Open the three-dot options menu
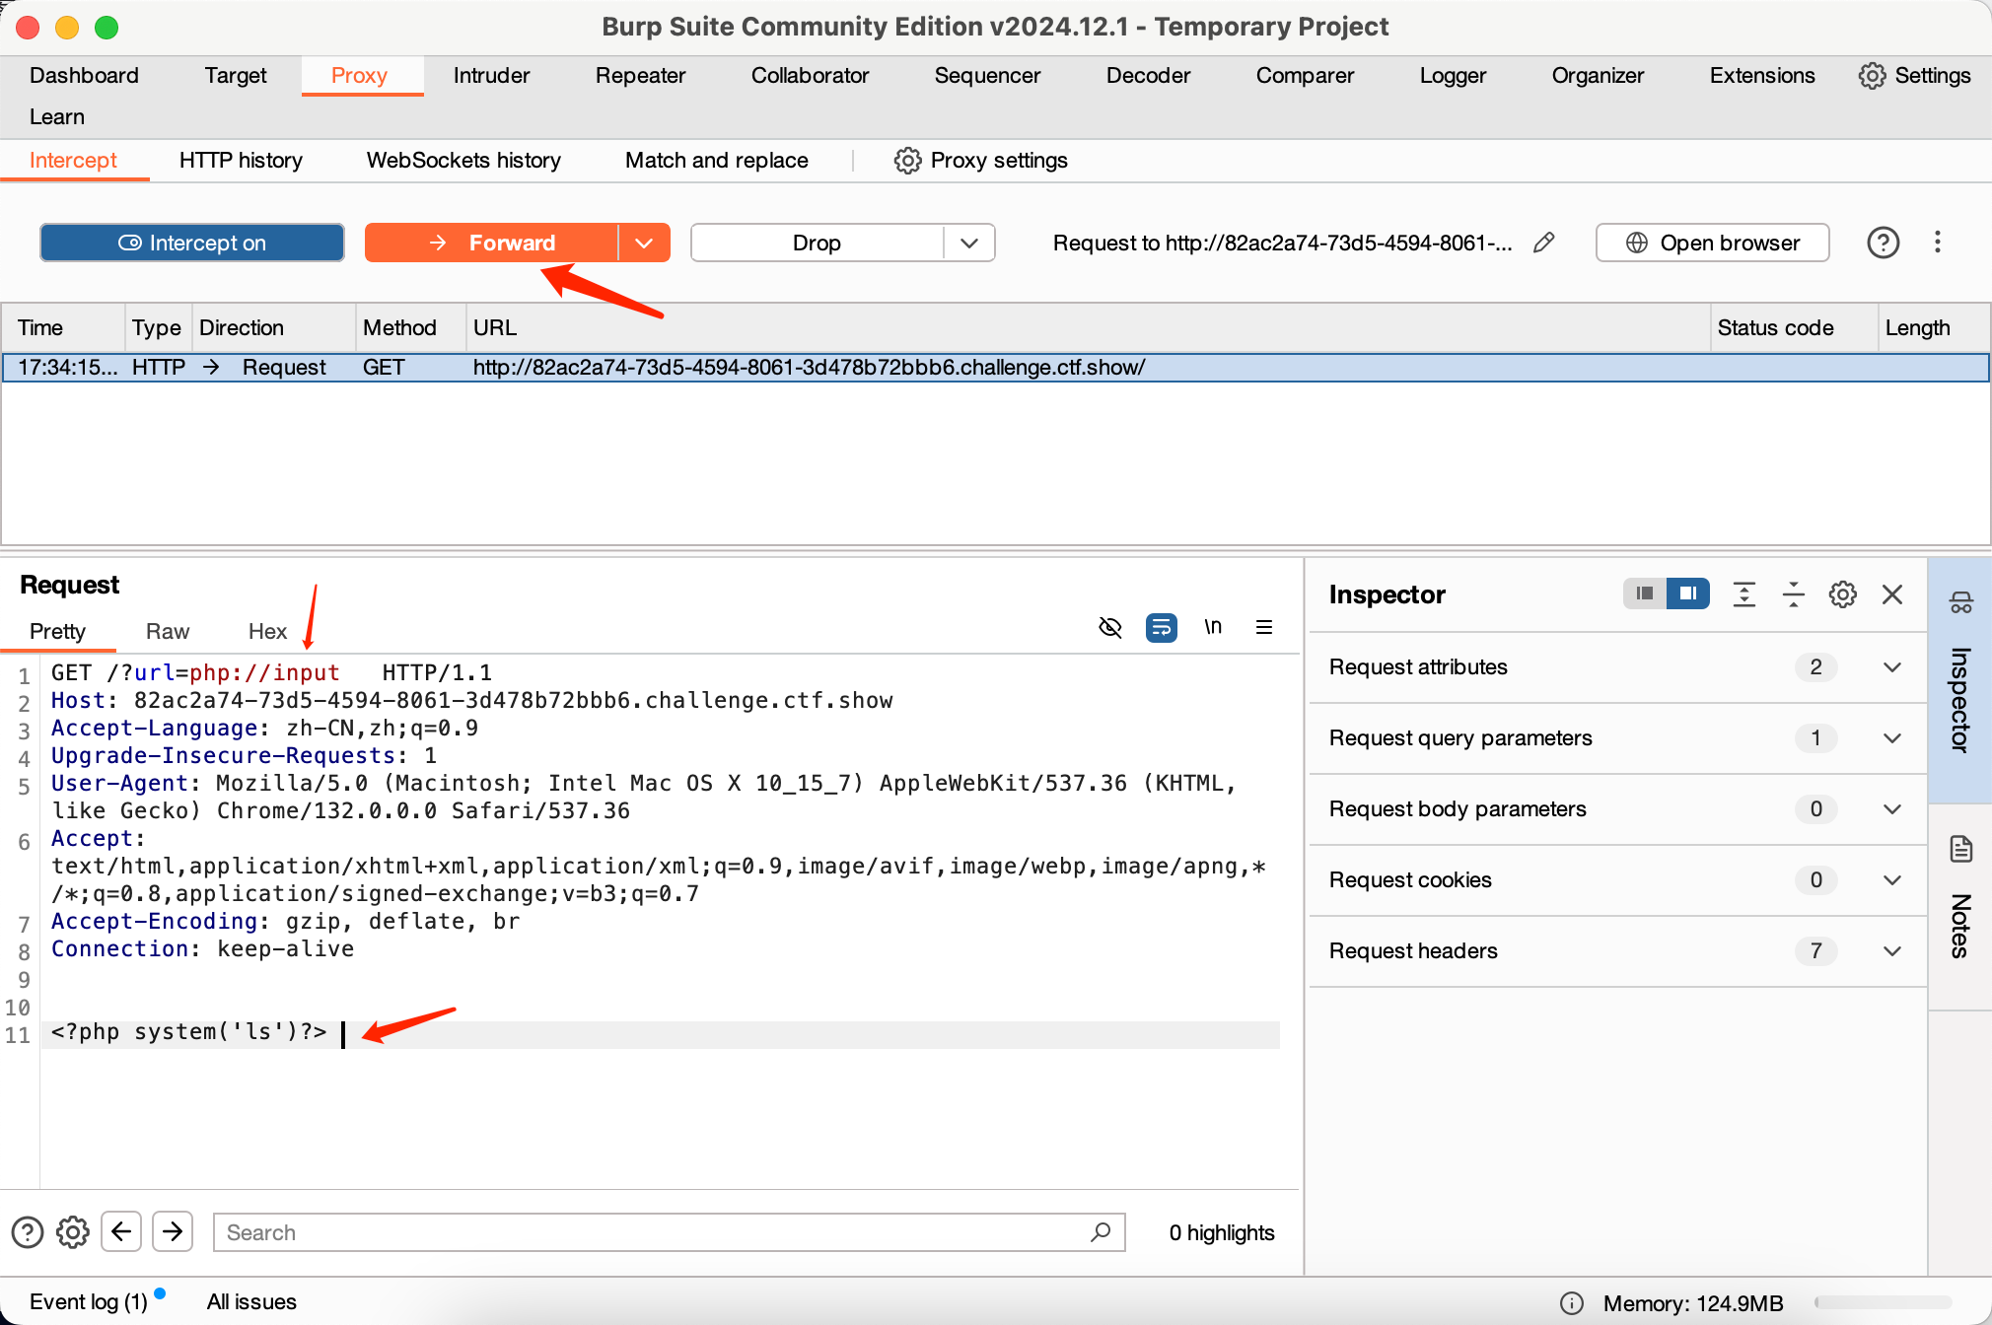 pos(1938,243)
